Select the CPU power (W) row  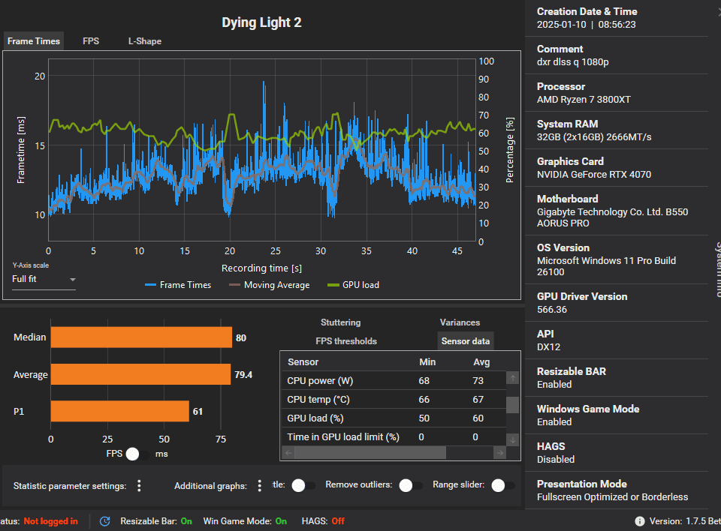pos(394,381)
